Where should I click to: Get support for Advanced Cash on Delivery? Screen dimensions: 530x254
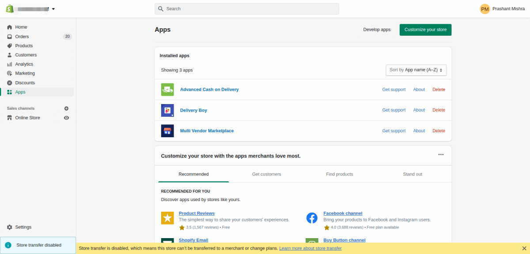tap(394, 90)
